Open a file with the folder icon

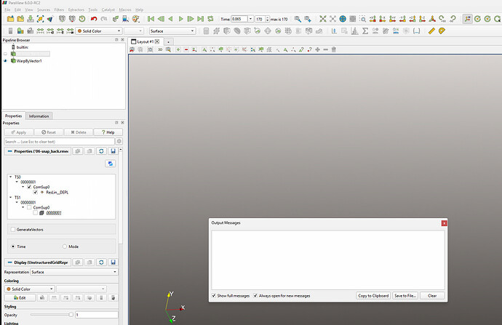(11, 19)
